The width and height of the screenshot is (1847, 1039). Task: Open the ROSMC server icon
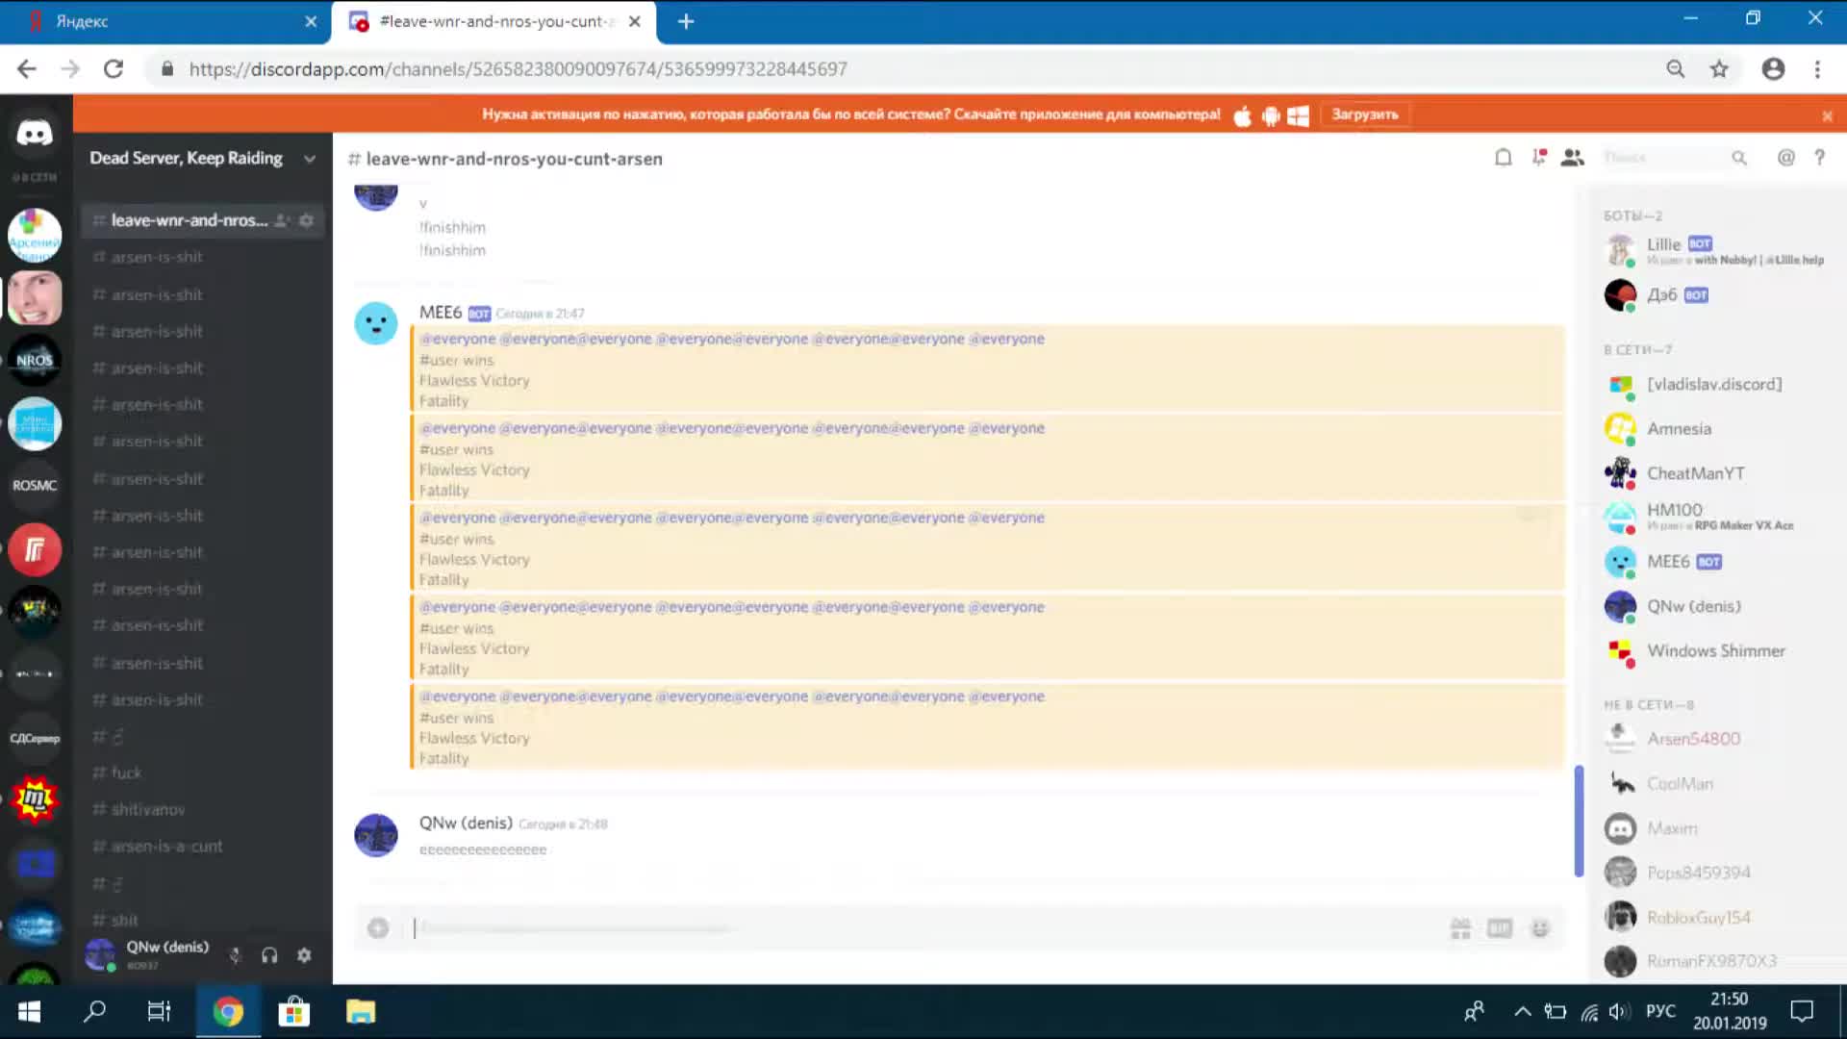pyautogui.click(x=35, y=486)
